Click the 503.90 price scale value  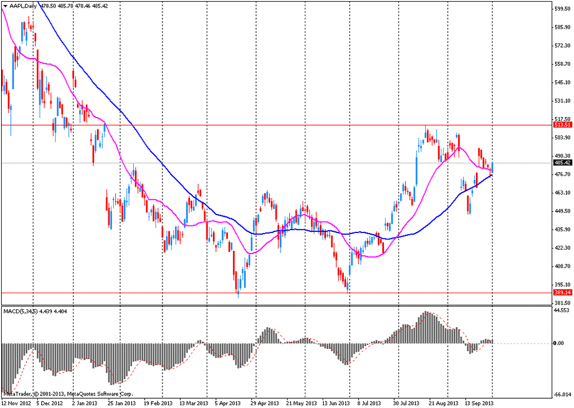click(x=563, y=138)
